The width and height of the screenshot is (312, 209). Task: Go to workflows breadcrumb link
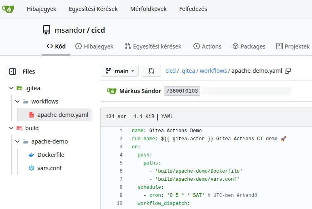click(x=213, y=71)
